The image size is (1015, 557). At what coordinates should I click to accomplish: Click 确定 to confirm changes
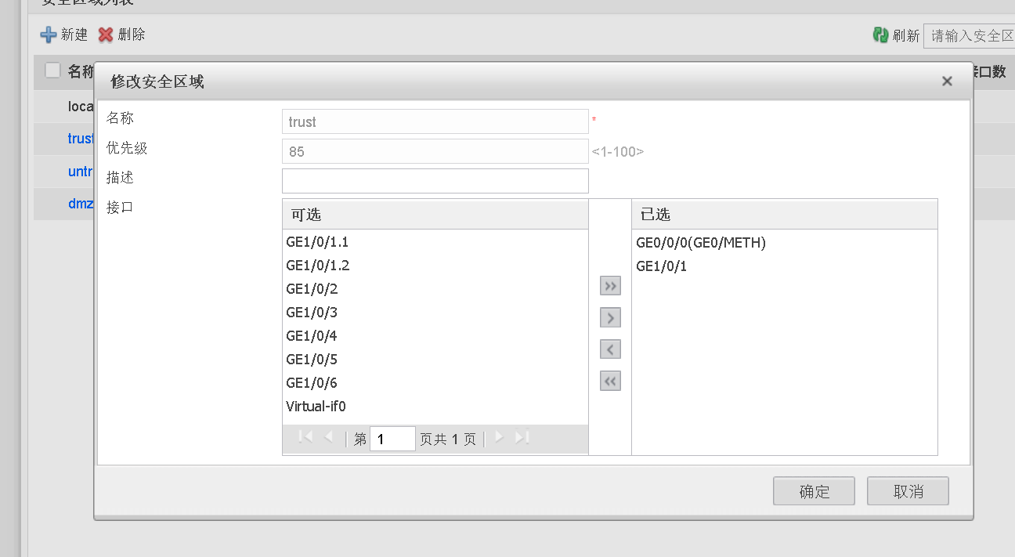point(815,491)
